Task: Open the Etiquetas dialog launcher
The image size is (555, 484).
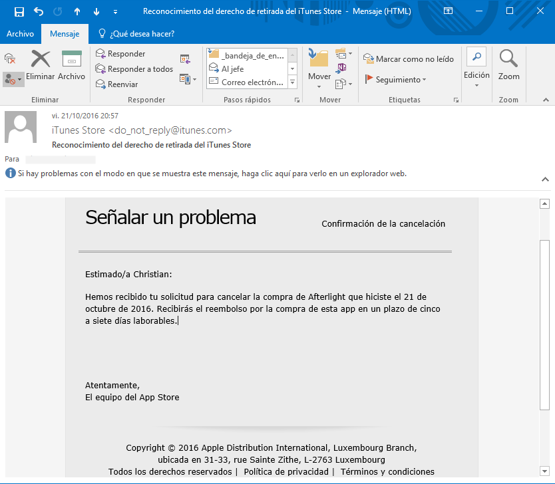Action: 457,100
